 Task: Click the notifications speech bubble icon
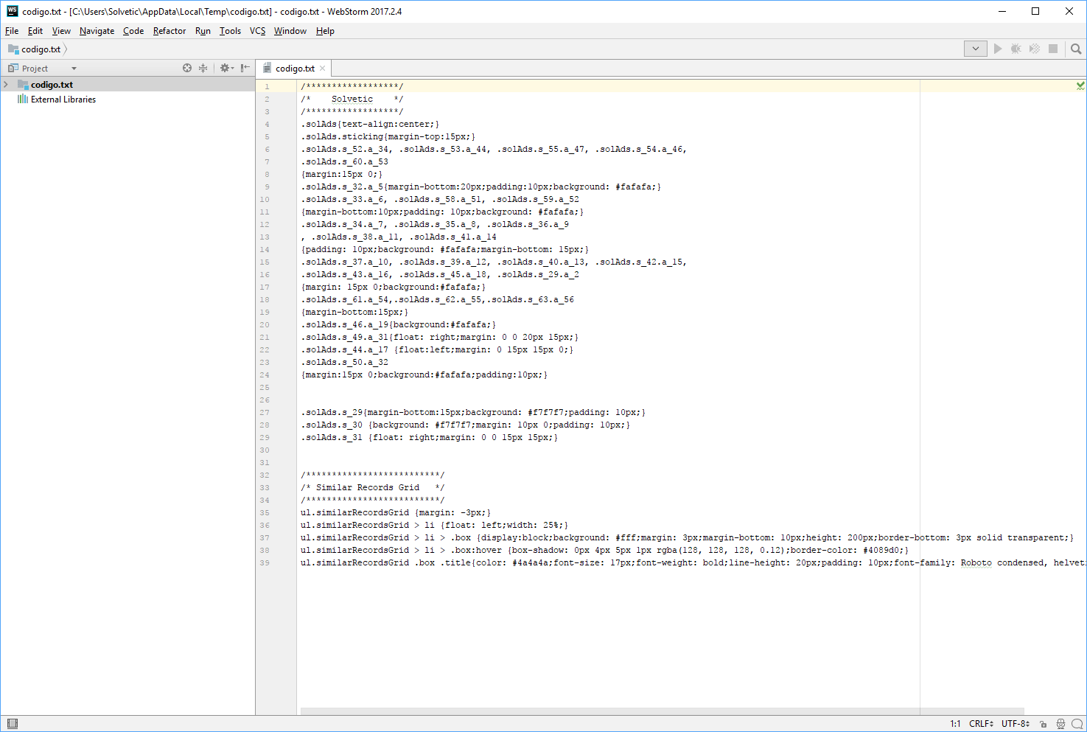(1077, 724)
